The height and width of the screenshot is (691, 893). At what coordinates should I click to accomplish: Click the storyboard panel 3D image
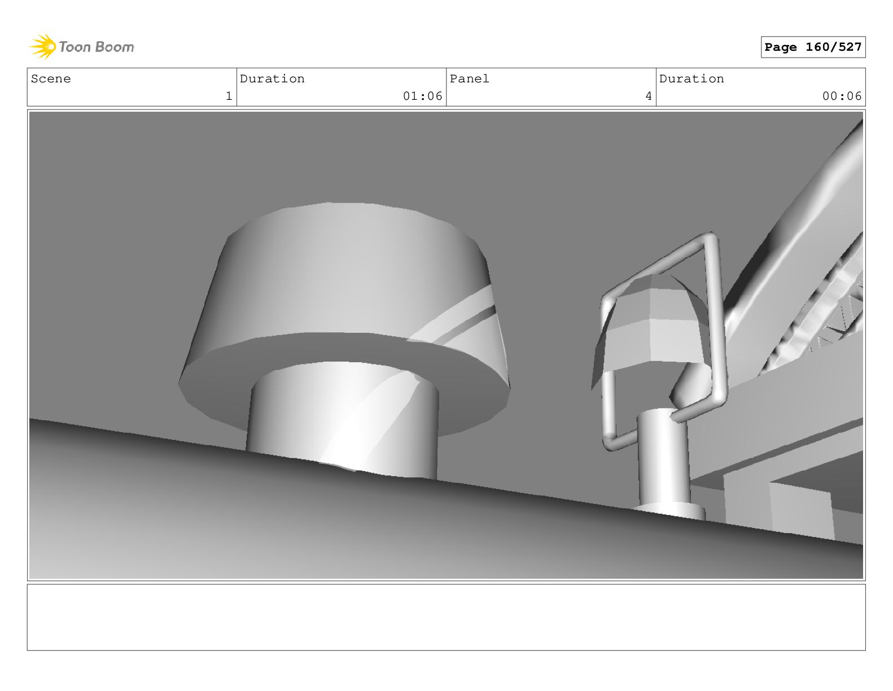pos(446,345)
